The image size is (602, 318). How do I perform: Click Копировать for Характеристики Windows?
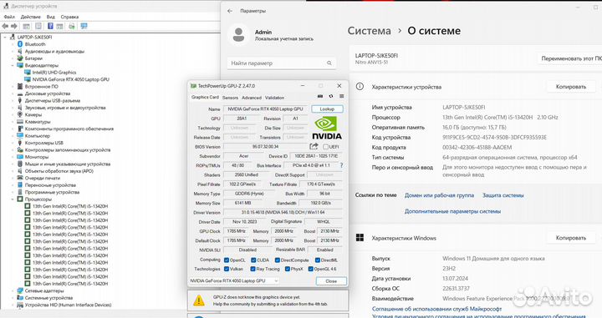tap(571, 238)
